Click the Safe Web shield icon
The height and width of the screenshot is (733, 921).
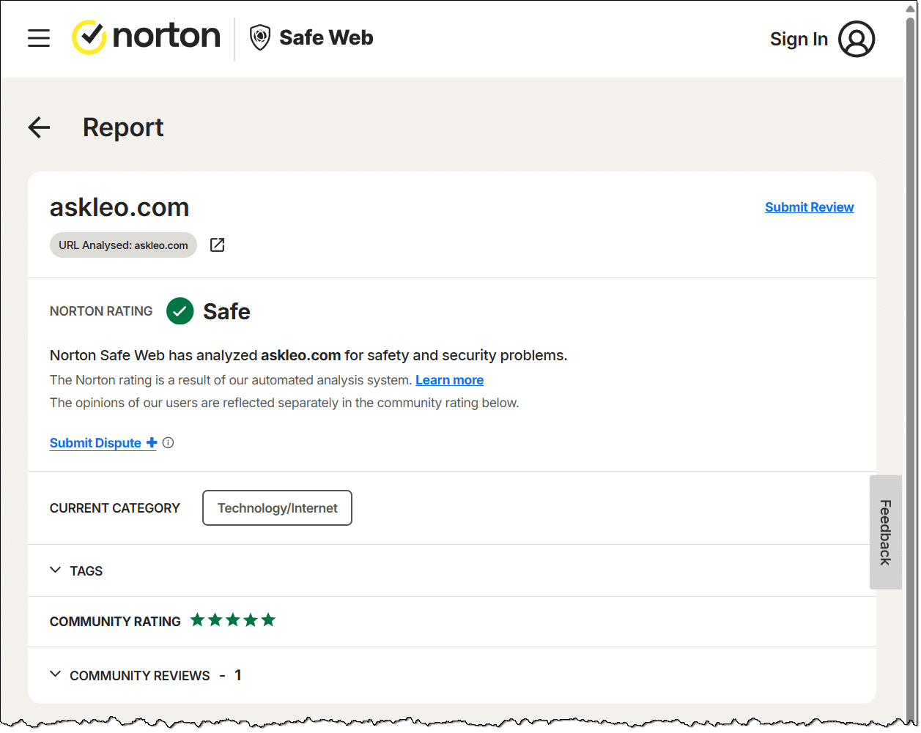[260, 37]
